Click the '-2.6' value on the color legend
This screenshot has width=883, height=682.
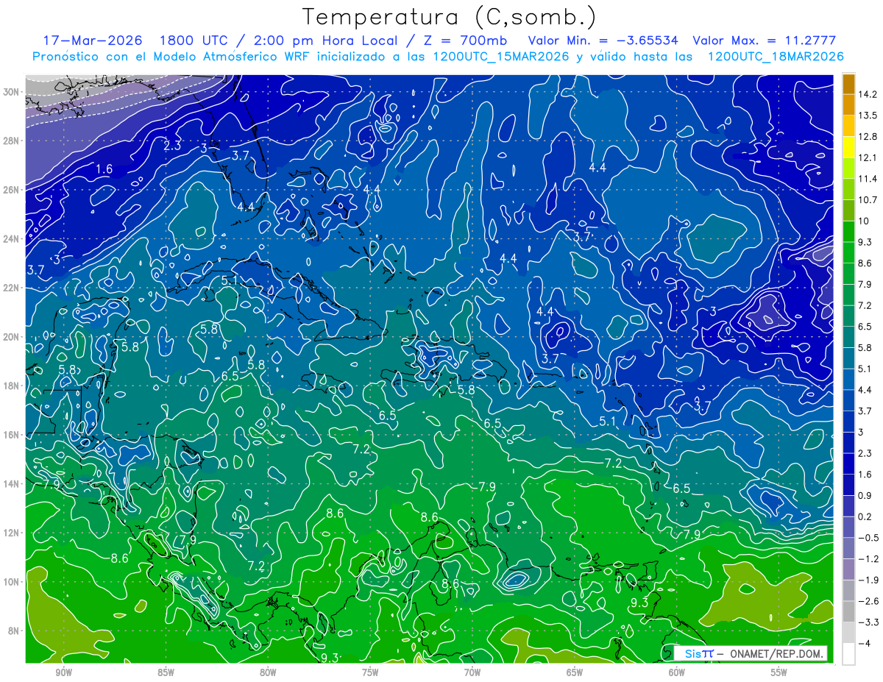pyautogui.click(x=868, y=601)
